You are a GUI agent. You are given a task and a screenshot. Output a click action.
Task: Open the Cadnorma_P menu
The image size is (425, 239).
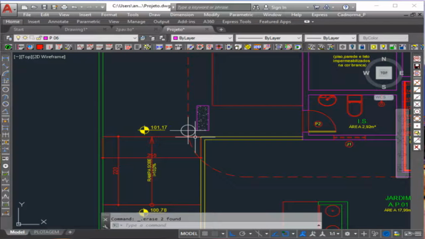[x=351, y=15]
